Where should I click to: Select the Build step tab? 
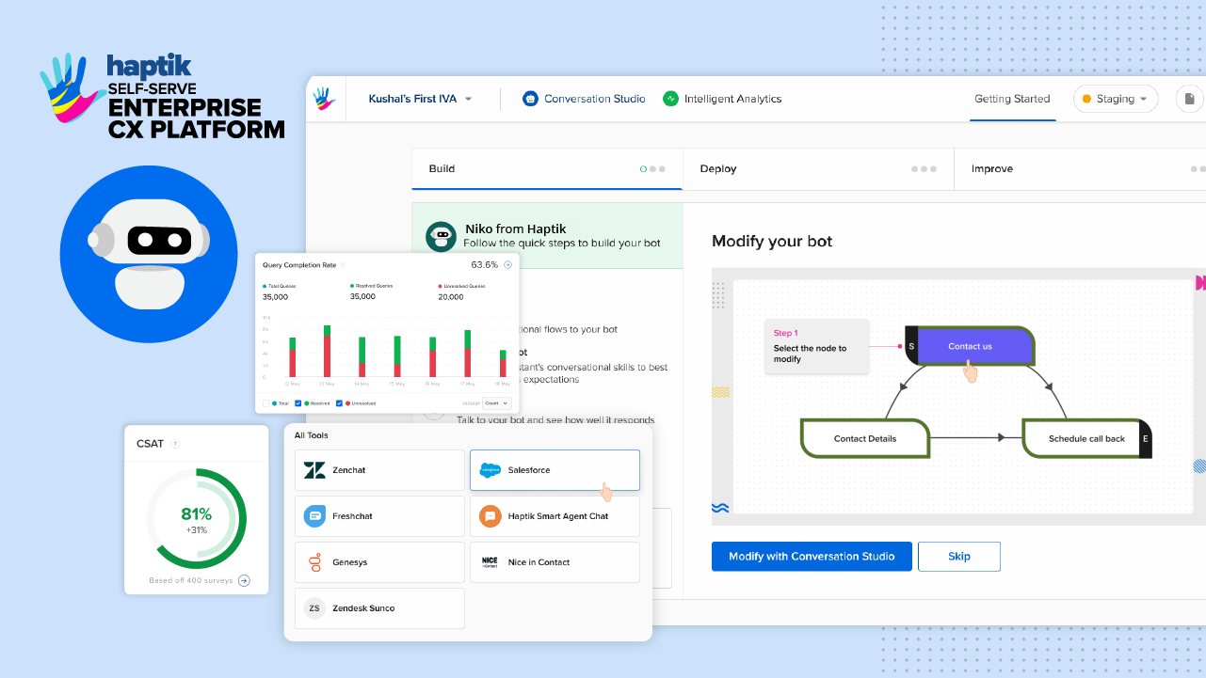click(547, 169)
